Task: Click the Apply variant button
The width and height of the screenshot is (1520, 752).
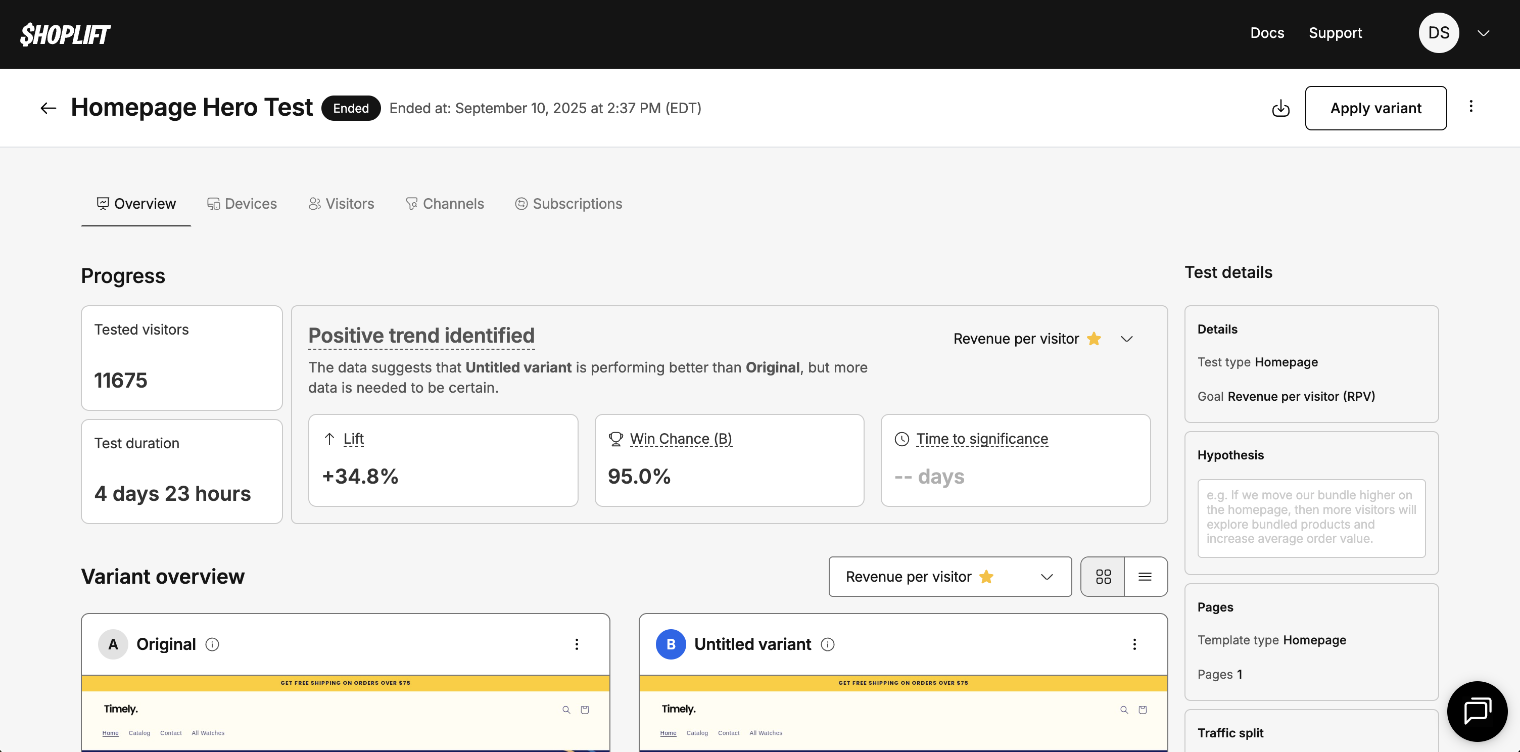Action: 1375,108
